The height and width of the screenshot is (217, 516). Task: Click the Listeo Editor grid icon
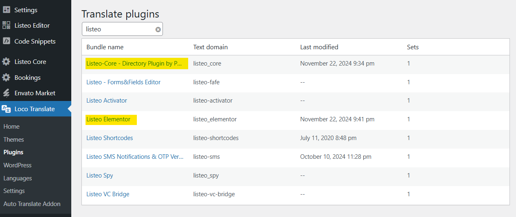pos(7,25)
